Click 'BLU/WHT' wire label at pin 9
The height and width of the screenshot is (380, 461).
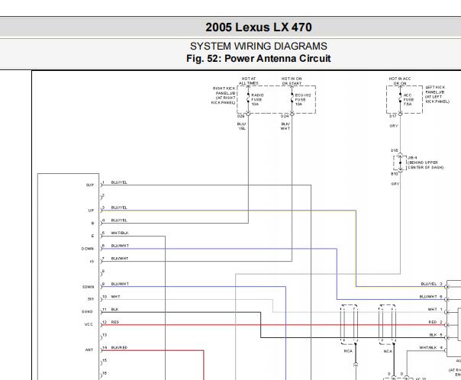[120, 284]
